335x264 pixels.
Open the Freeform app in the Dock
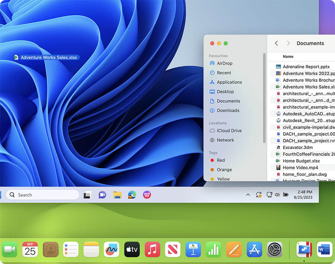click(111, 249)
